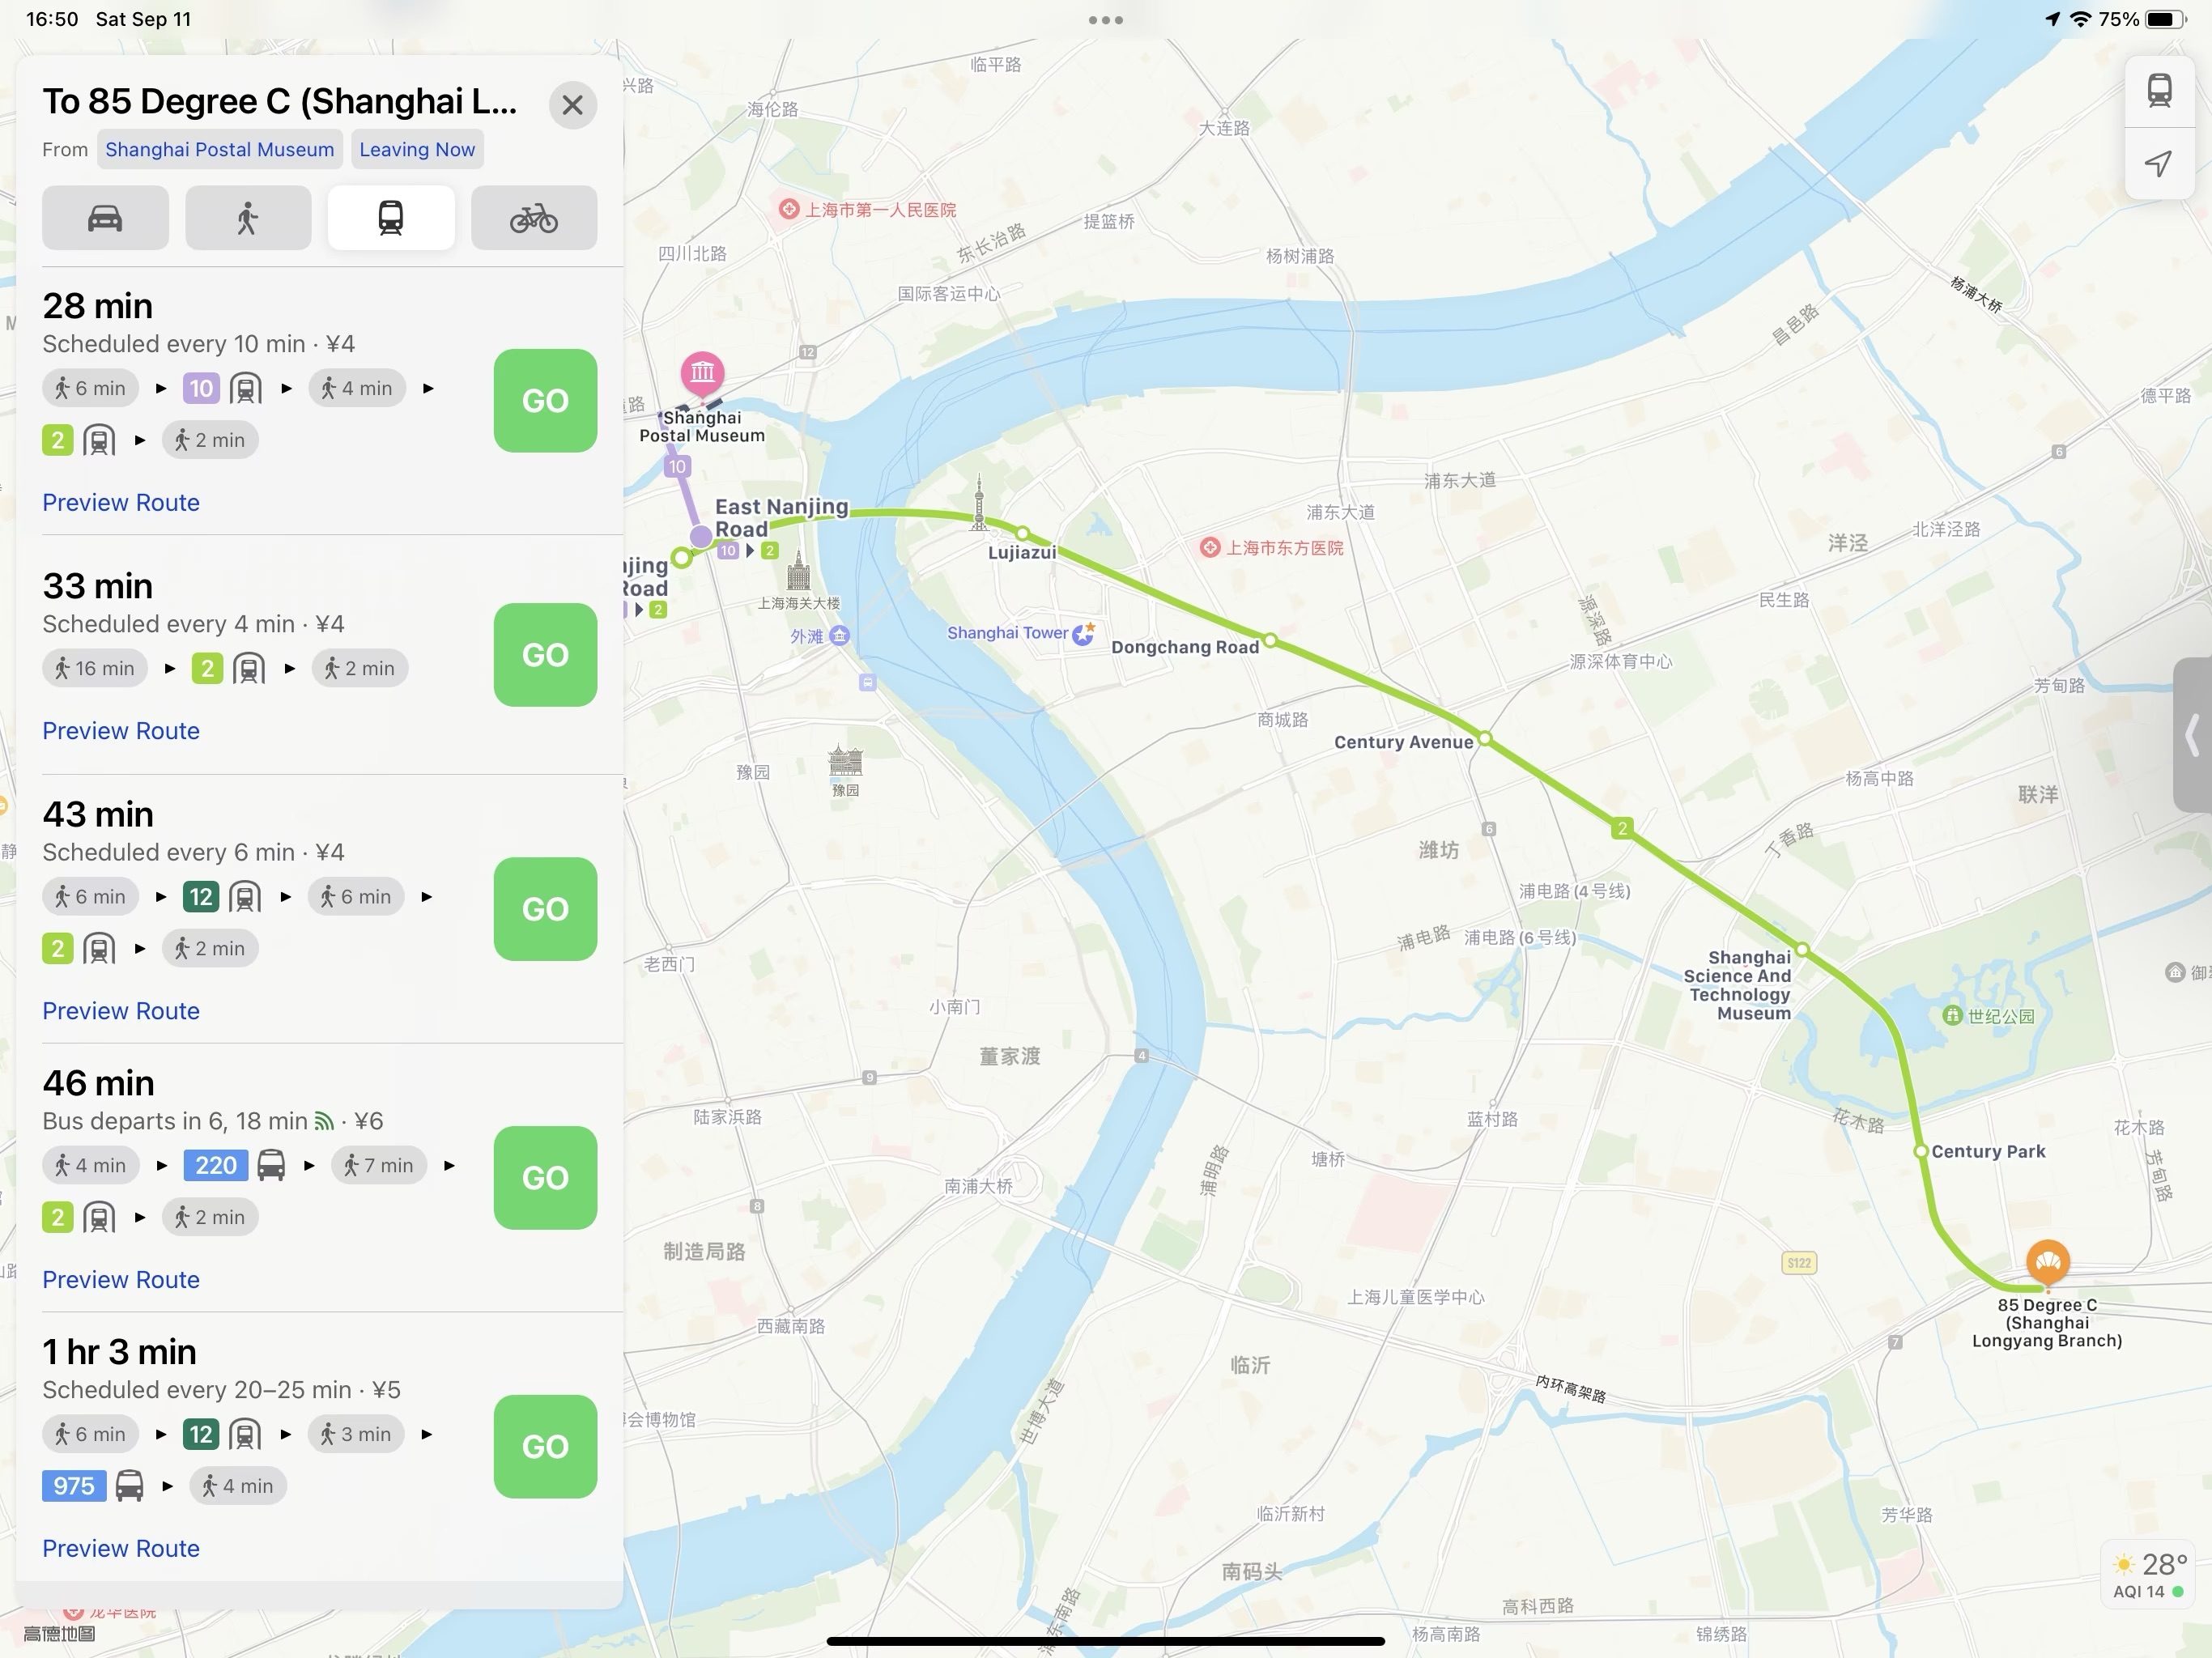Open transit map mode button
The image size is (2212, 1658).
[x=2159, y=91]
